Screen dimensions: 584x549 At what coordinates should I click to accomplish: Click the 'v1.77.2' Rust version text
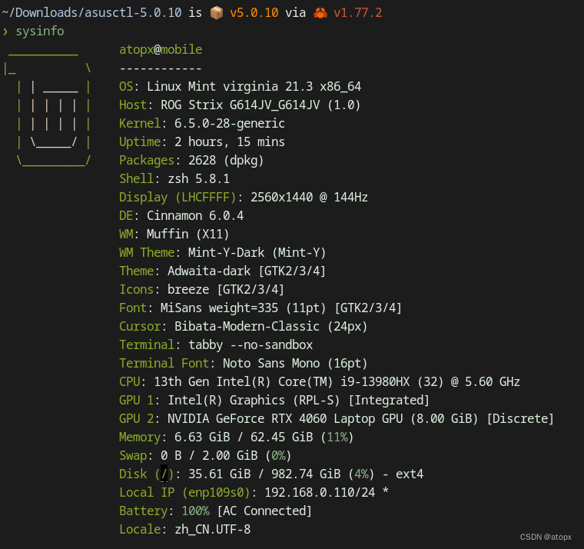358,13
